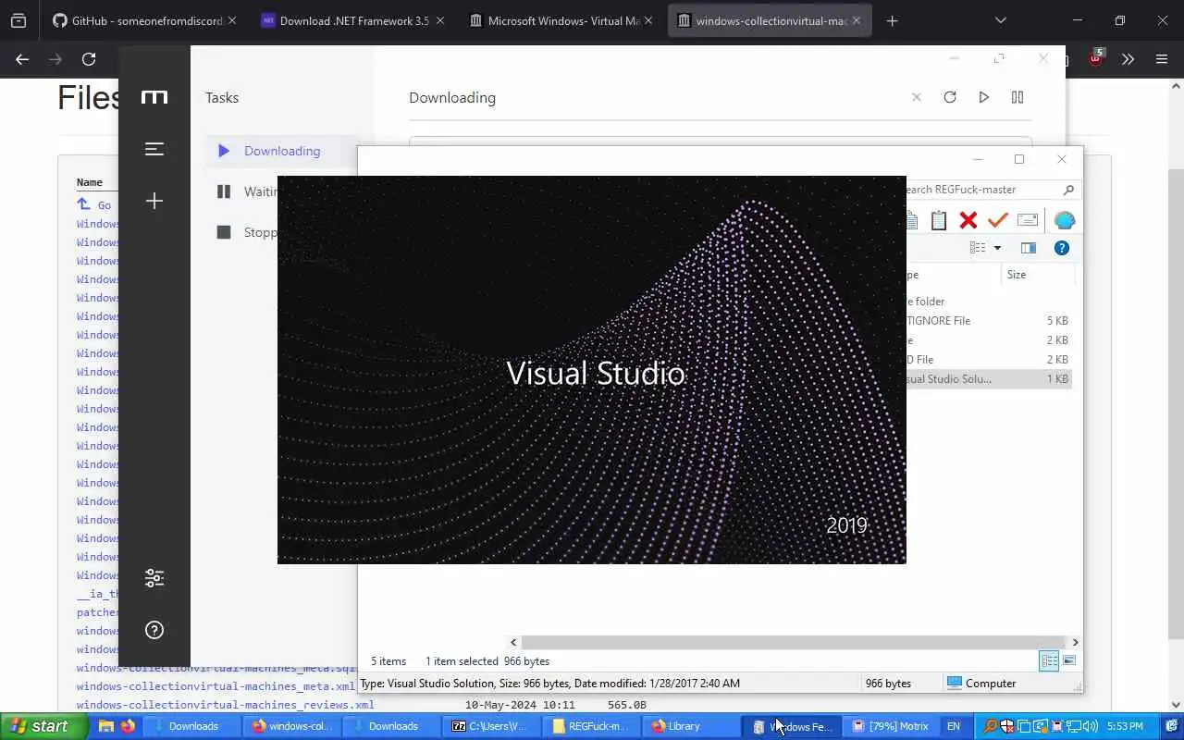Open the Library taskbar button
Viewport: 1184px width, 740px height.
click(690, 726)
